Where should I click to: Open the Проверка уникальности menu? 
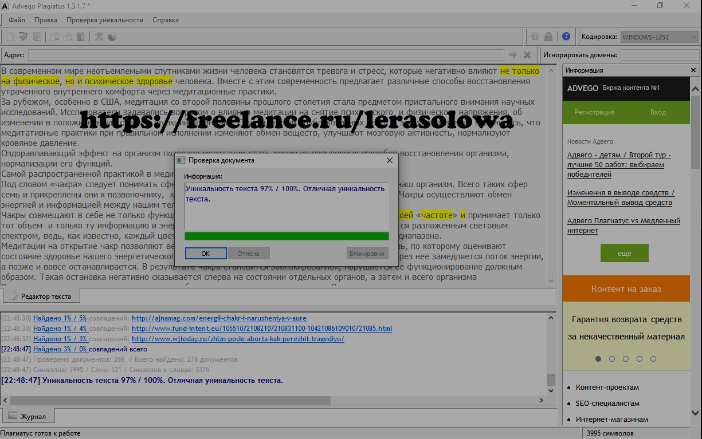[x=105, y=20]
